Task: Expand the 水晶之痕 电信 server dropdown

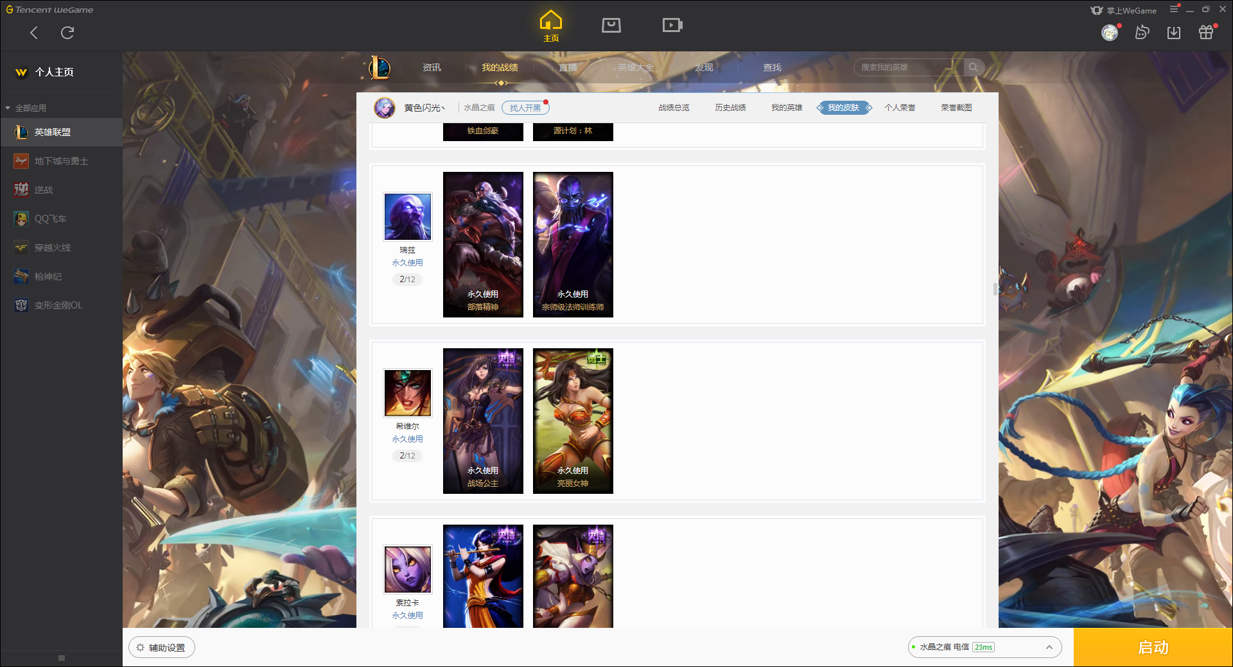Action: tap(984, 647)
